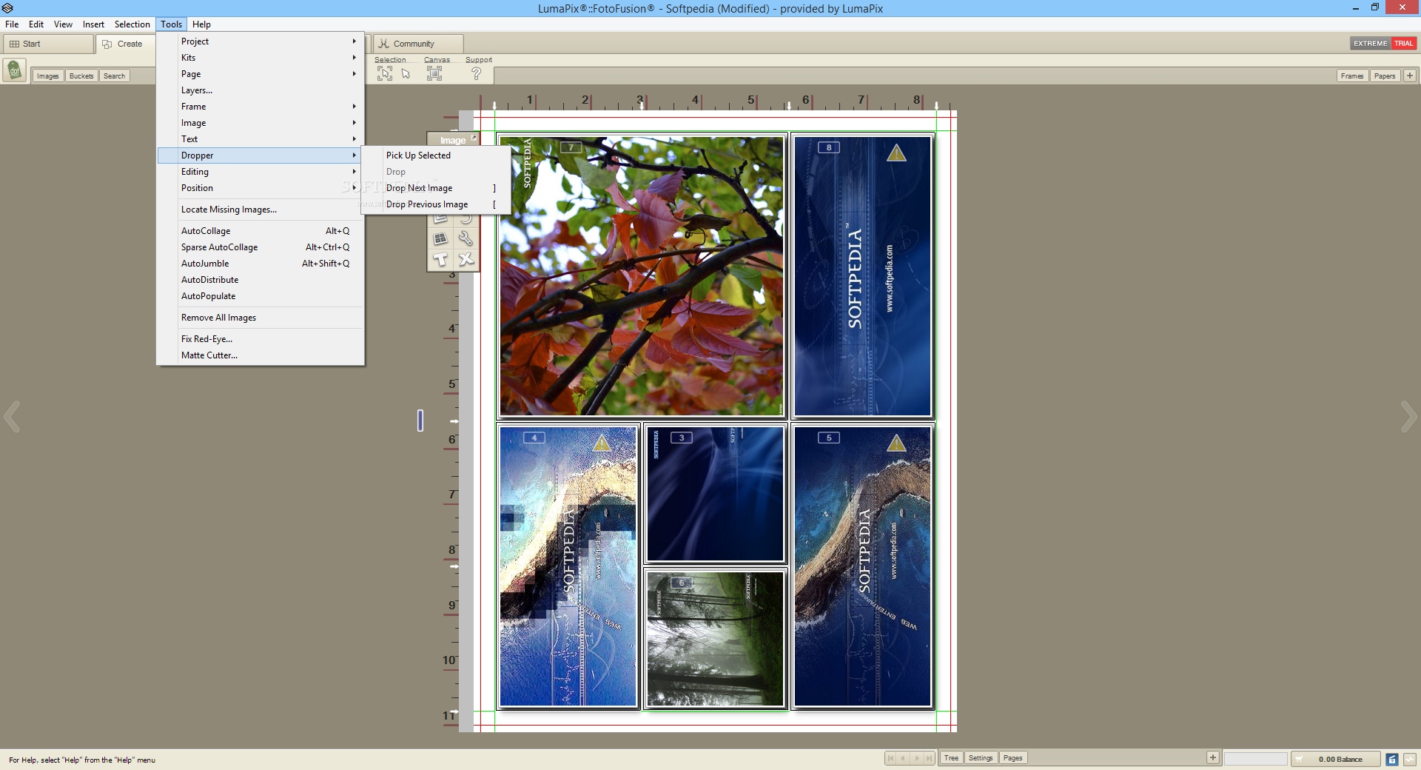
Task: Click the green dot tag icon
Action: (x=14, y=71)
